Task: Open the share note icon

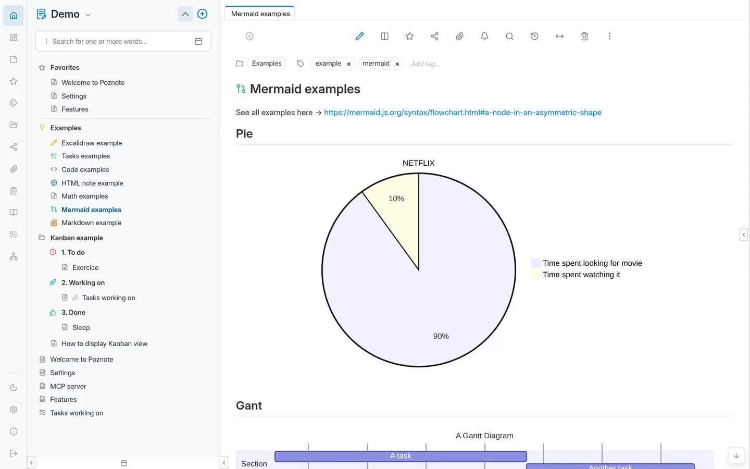Action: 434,36
